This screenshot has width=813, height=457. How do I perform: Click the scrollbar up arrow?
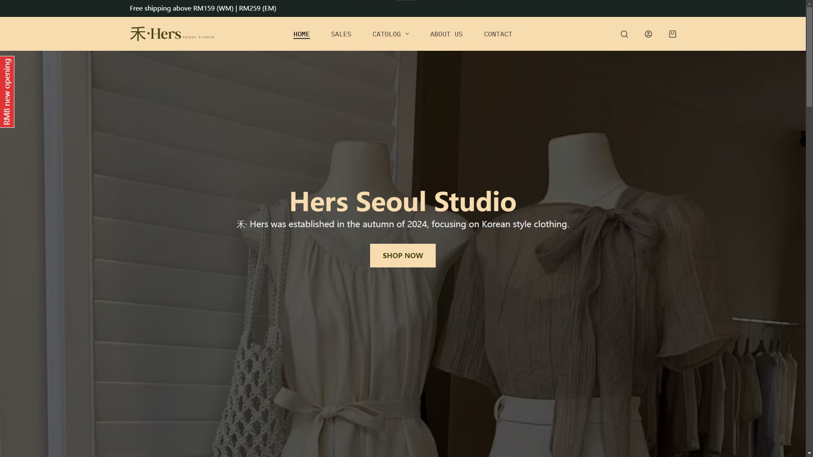809,3
